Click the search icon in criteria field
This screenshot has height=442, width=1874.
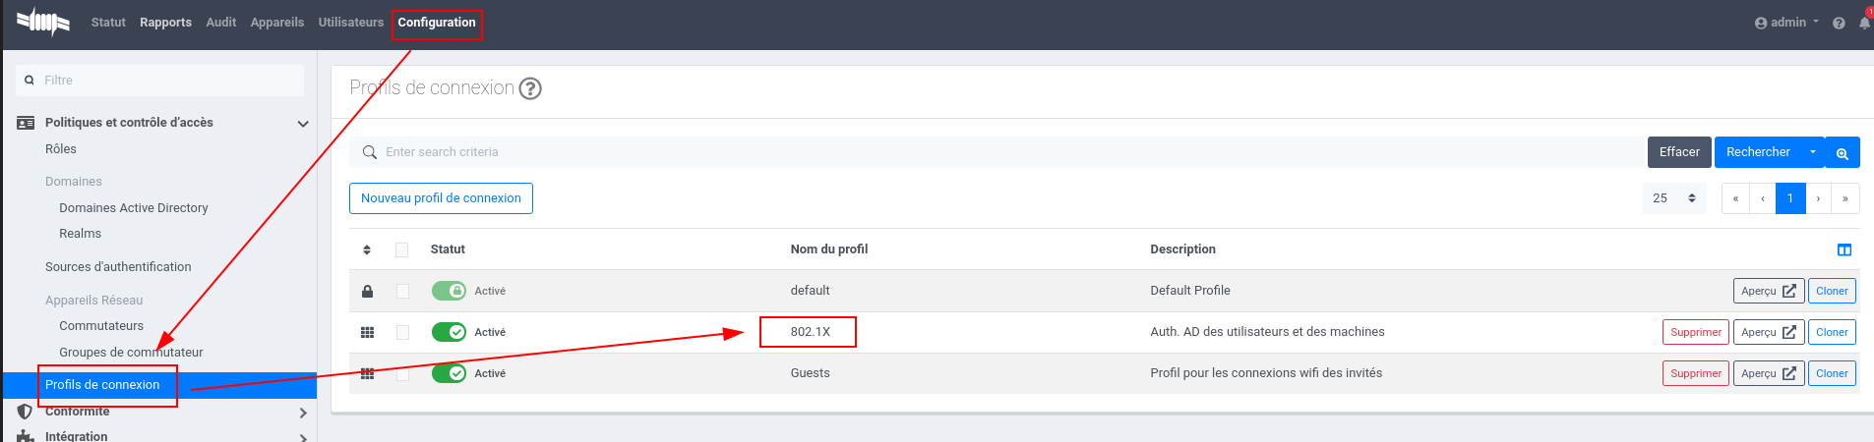370,152
